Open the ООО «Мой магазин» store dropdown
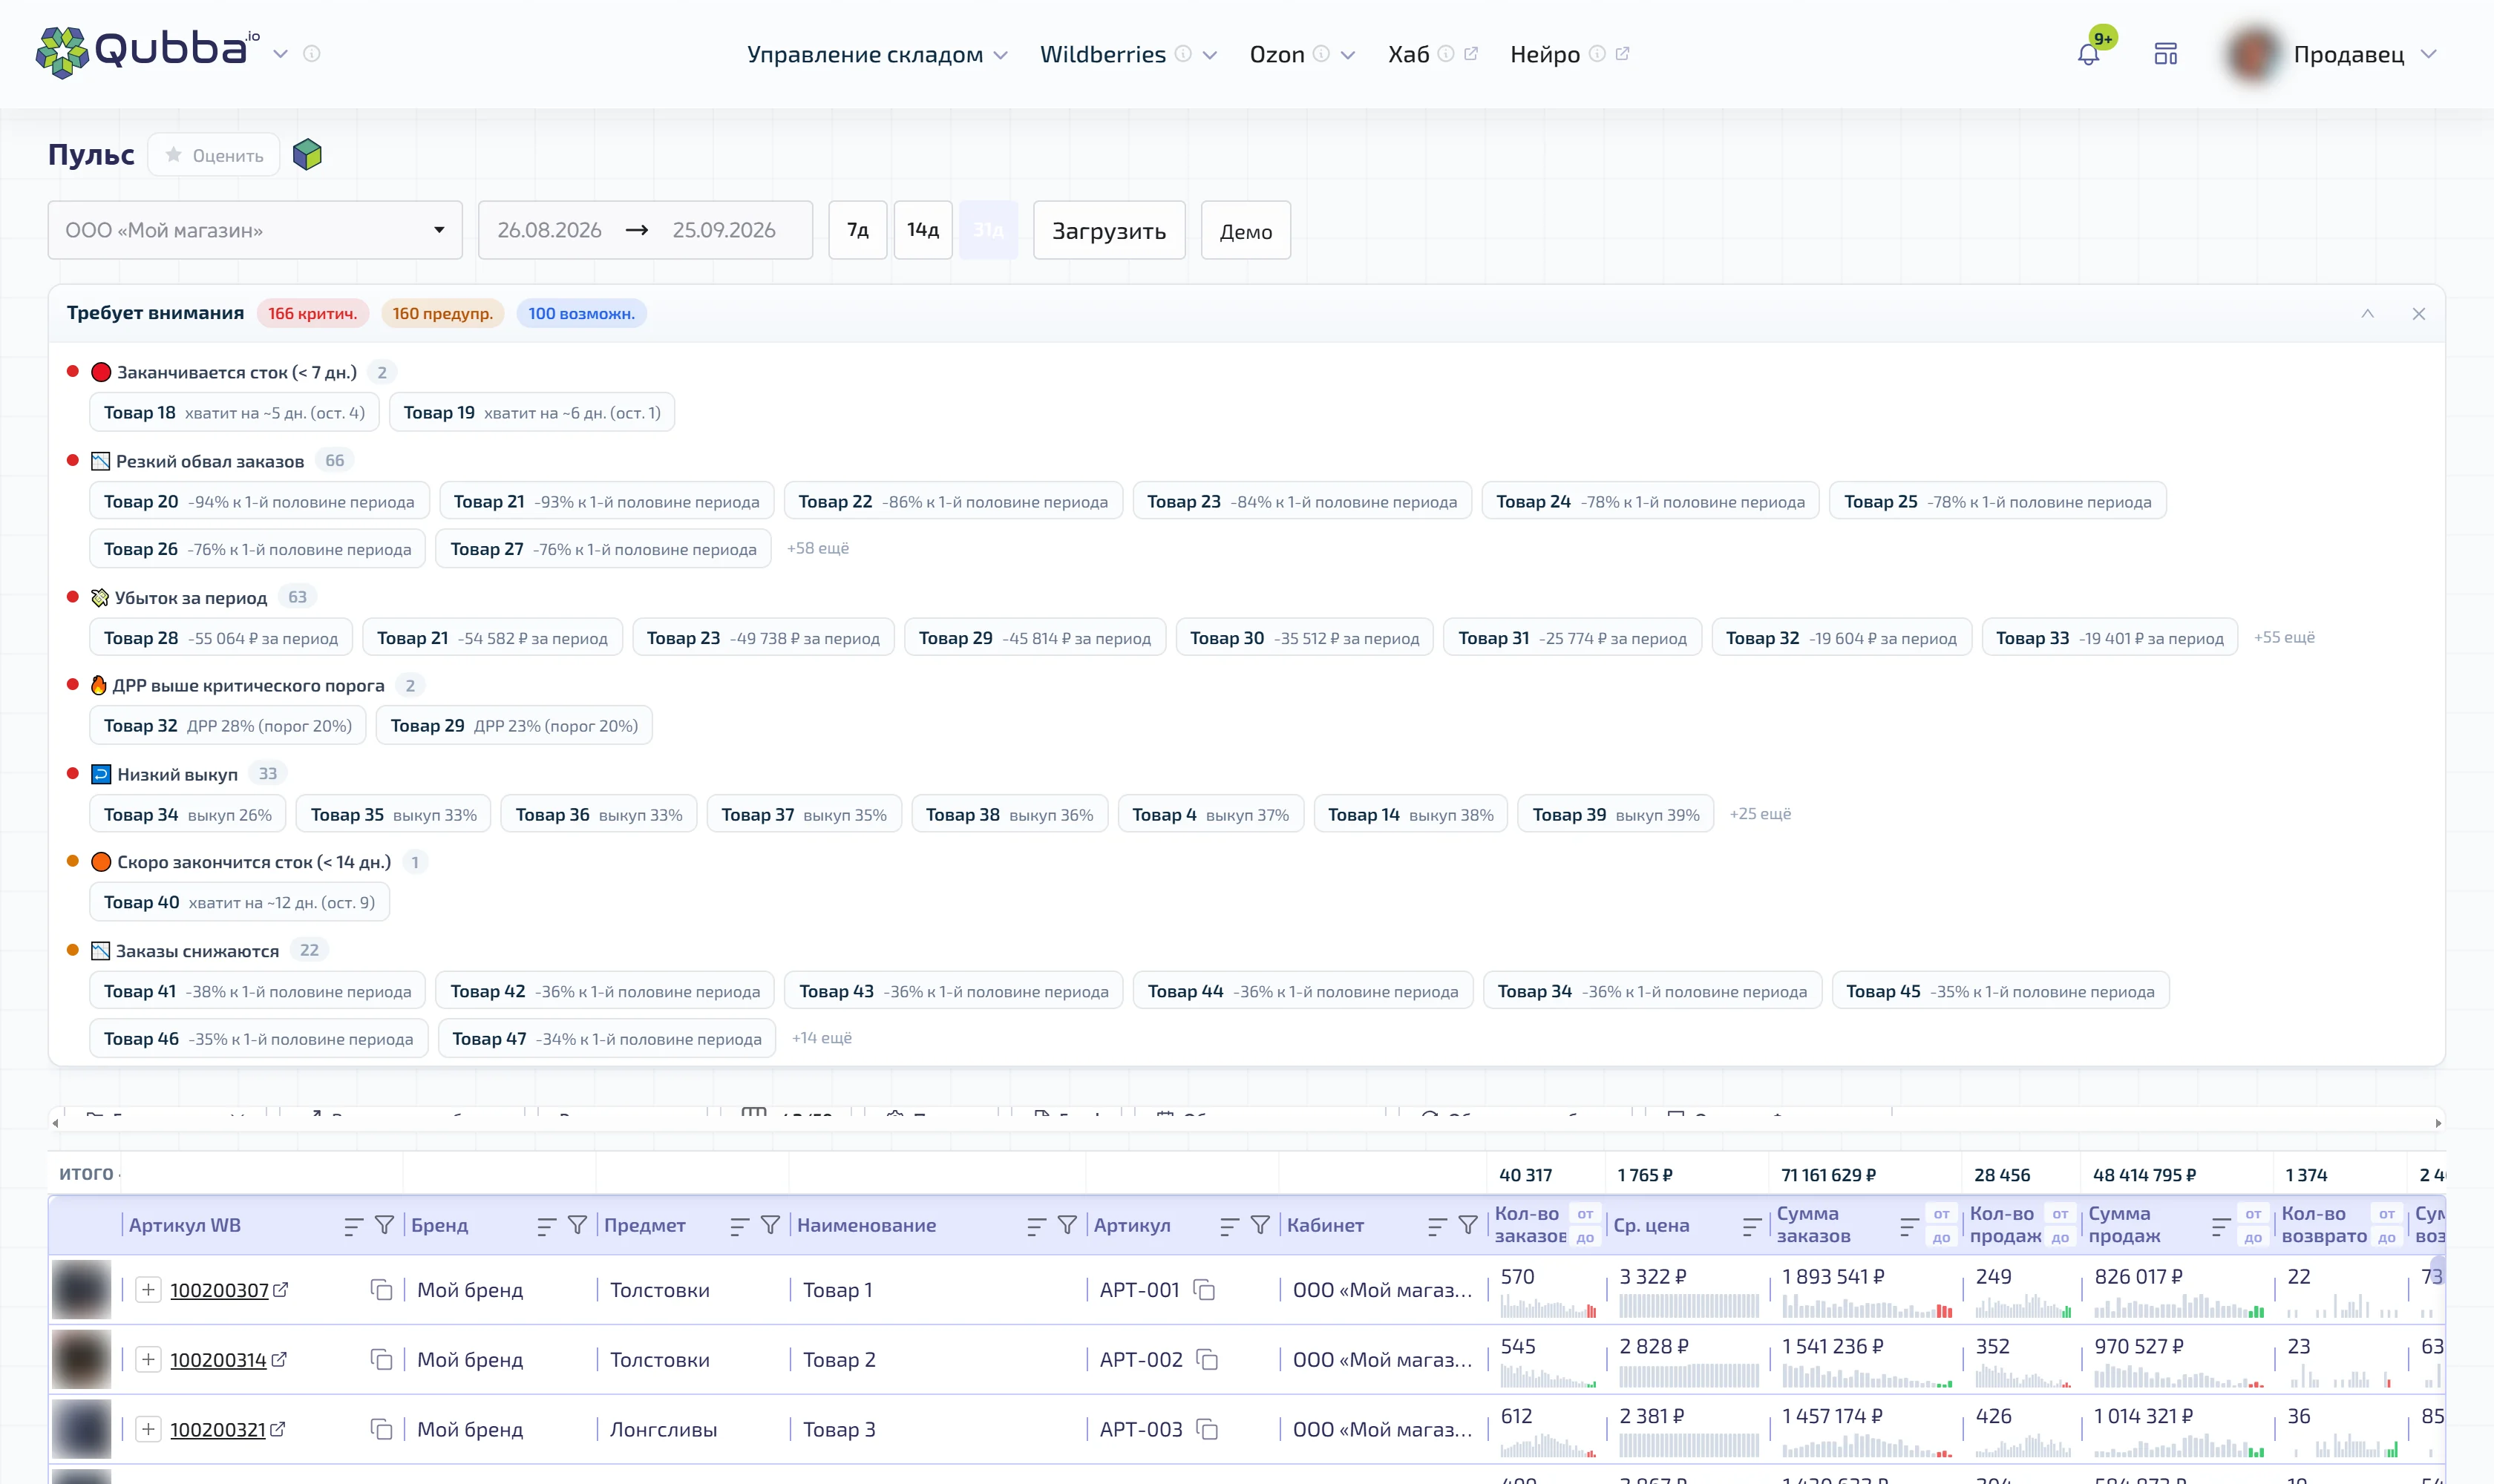The image size is (2494, 1484). coord(255,230)
